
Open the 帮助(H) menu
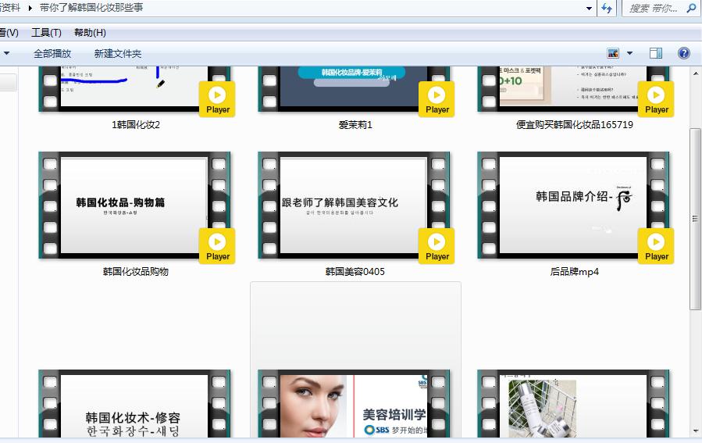coord(90,33)
